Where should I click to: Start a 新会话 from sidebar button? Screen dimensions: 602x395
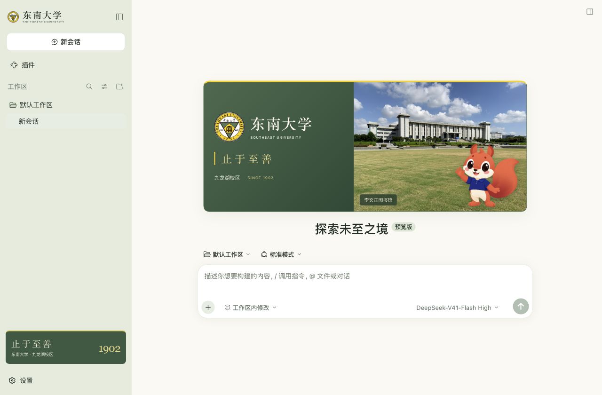66,42
